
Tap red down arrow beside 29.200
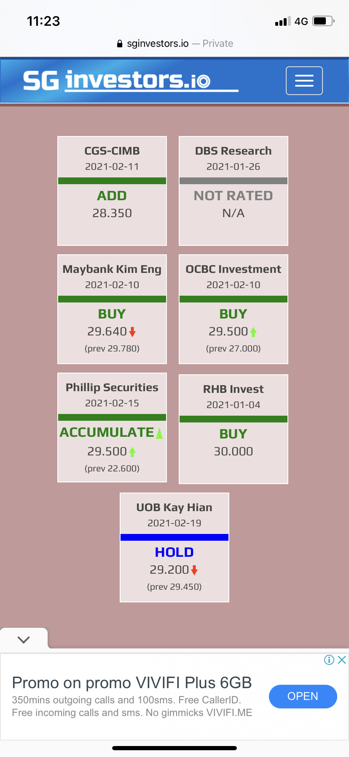[194, 570]
